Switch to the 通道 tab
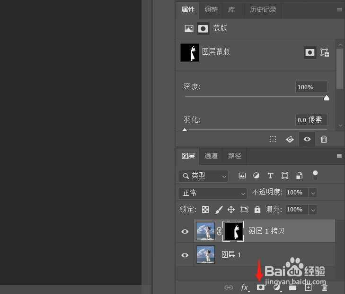The width and height of the screenshot is (345, 294). click(211, 156)
